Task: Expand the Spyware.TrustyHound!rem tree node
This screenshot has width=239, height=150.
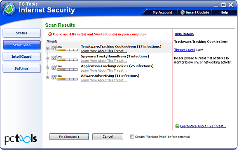Action: 47,58
